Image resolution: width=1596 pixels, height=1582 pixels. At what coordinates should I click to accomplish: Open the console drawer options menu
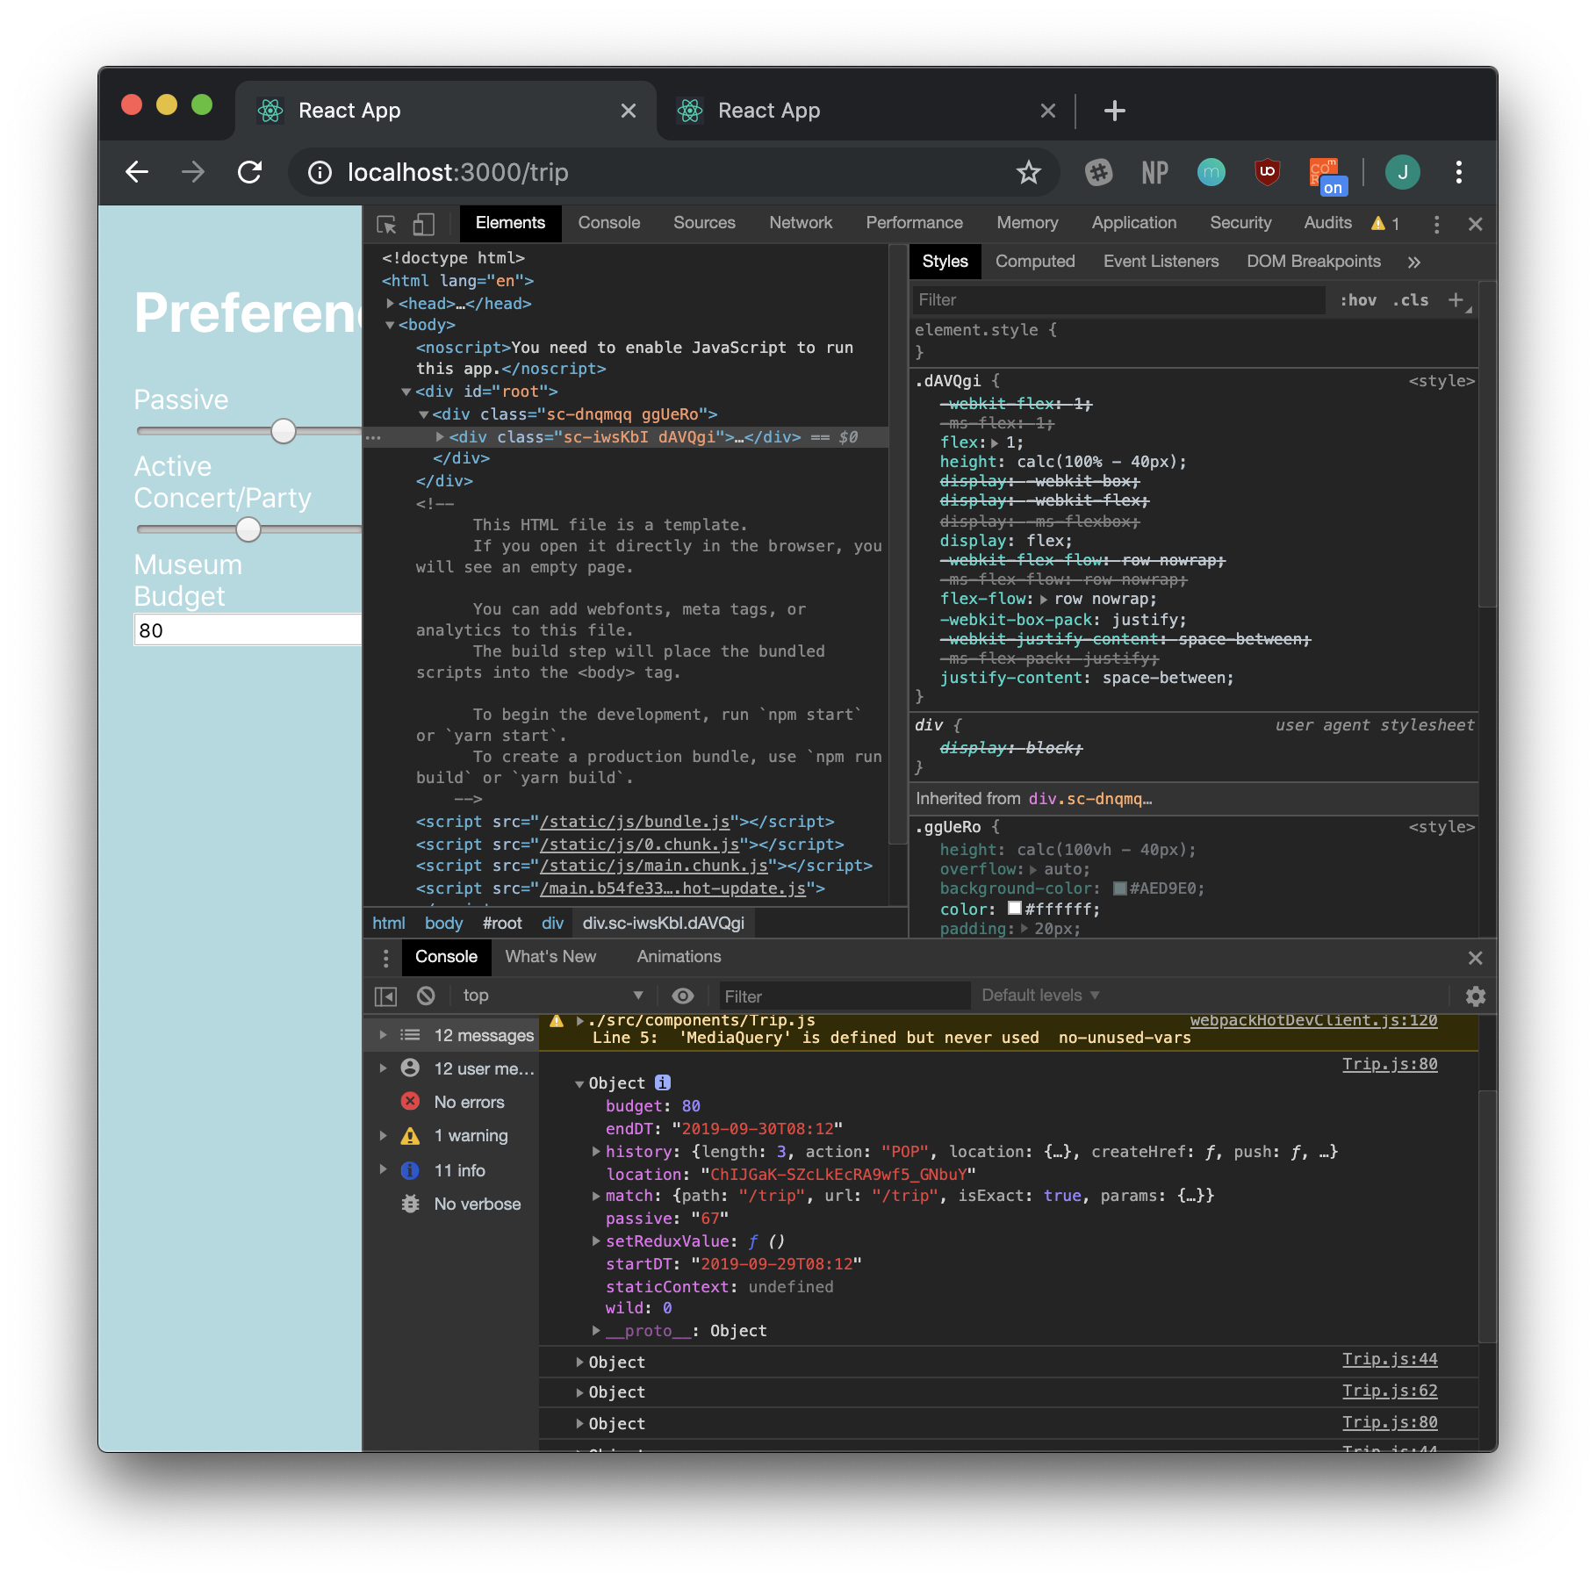coord(385,958)
